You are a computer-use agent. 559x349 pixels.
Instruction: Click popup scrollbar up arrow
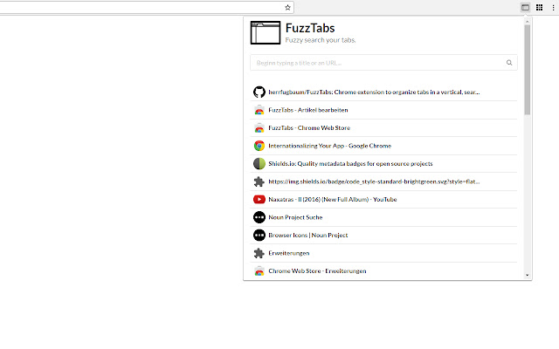click(x=528, y=22)
